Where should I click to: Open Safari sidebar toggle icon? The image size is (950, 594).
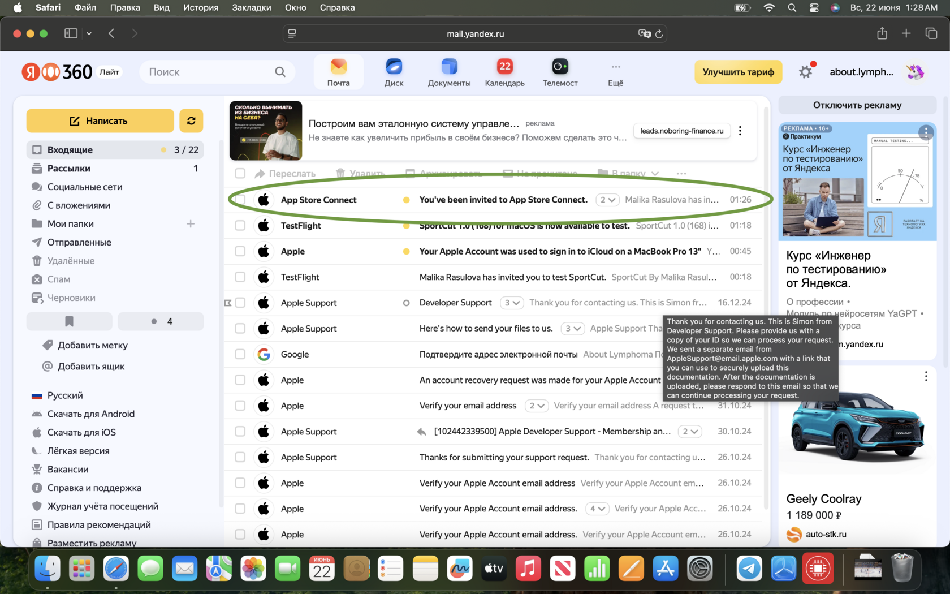point(71,33)
